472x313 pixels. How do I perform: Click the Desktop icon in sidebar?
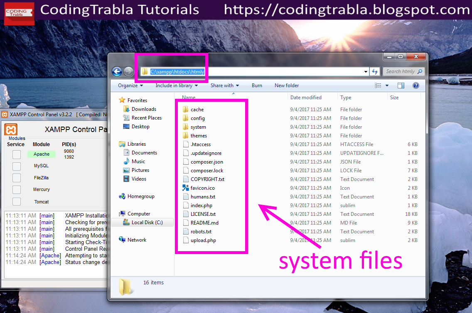coord(126,126)
